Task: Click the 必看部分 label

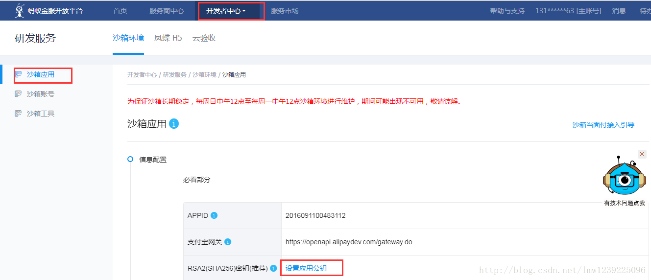Action: pos(197,180)
